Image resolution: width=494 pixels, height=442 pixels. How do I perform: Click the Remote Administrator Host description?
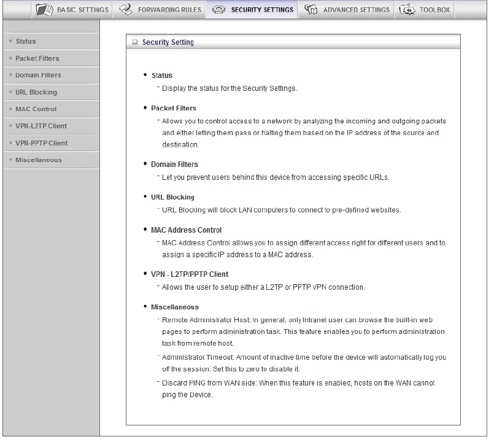click(x=303, y=331)
